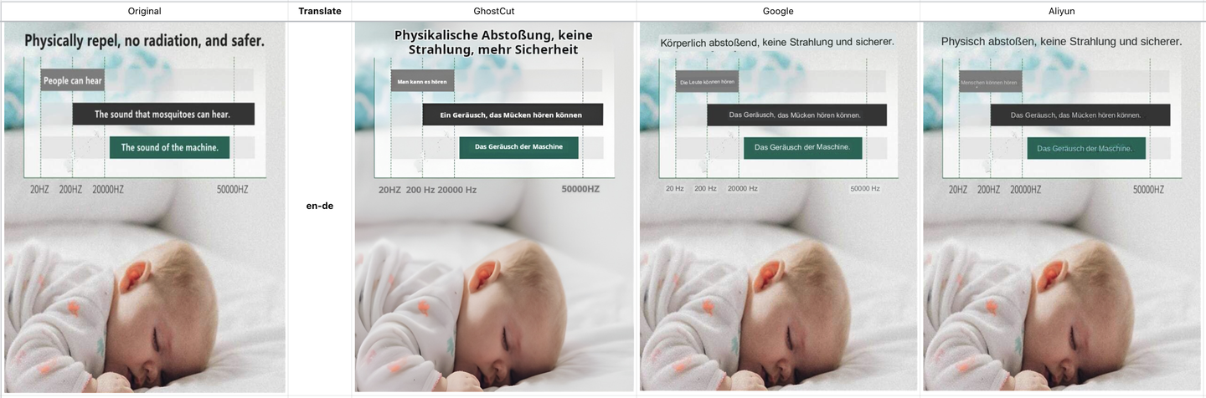Open the Aliyun translated image
The height and width of the screenshot is (398, 1206).
[x=1062, y=207]
